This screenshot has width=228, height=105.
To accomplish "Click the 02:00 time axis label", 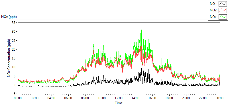I will 34,98.
